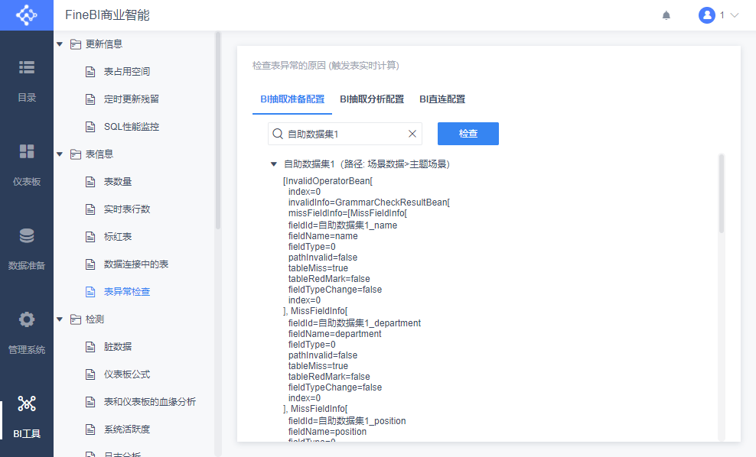Open 实时表行数 tree item
Image resolution: width=756 pixels, height=457 pixels.
[x=127, y=209]
